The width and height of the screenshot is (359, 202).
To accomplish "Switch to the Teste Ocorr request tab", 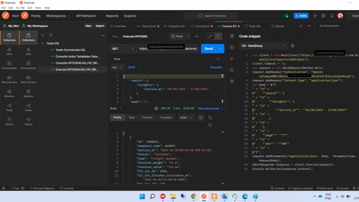I will [x=148, y=26].
